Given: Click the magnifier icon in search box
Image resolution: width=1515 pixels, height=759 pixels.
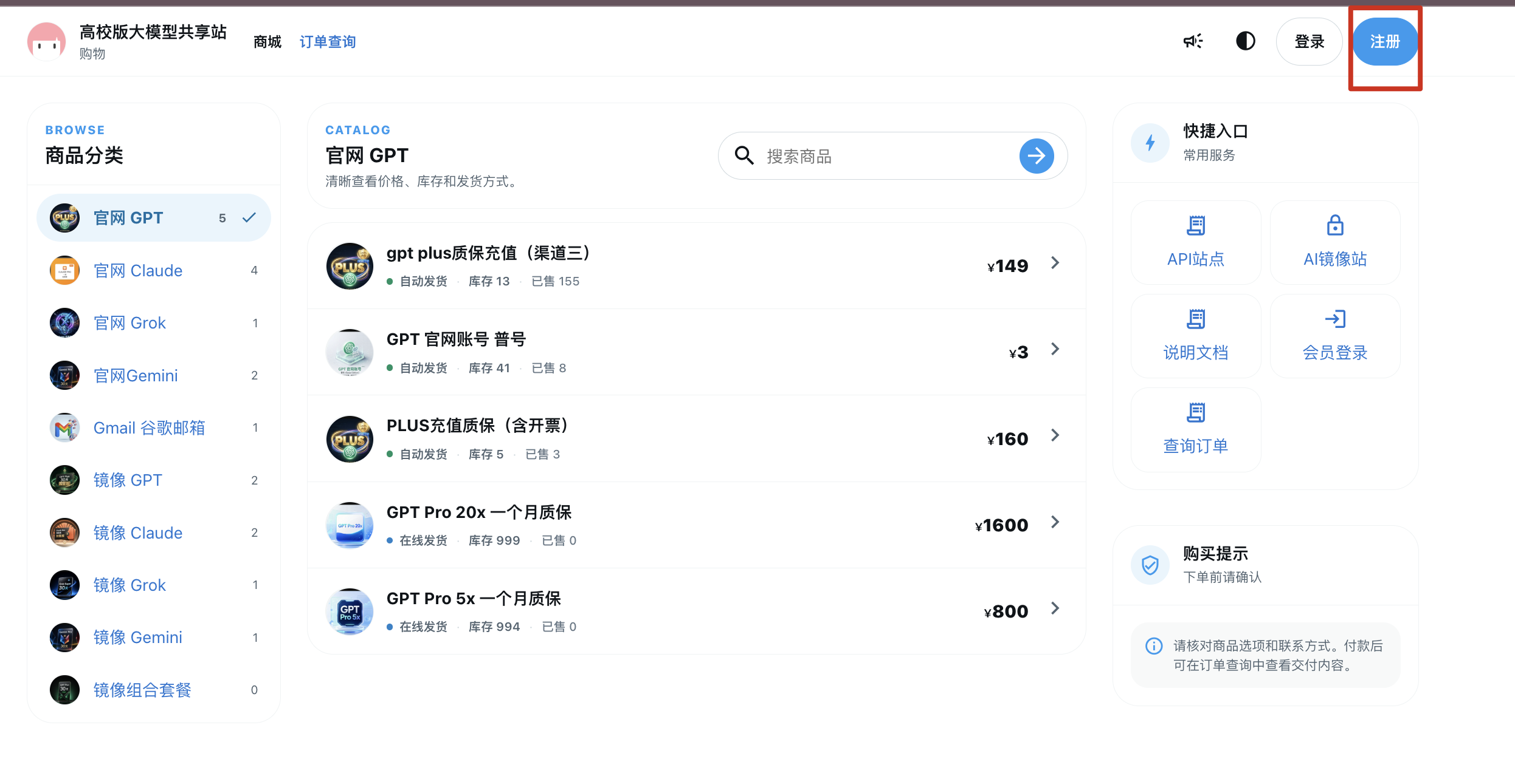Looking at the screenshot, I should click(x=744, y=156).
